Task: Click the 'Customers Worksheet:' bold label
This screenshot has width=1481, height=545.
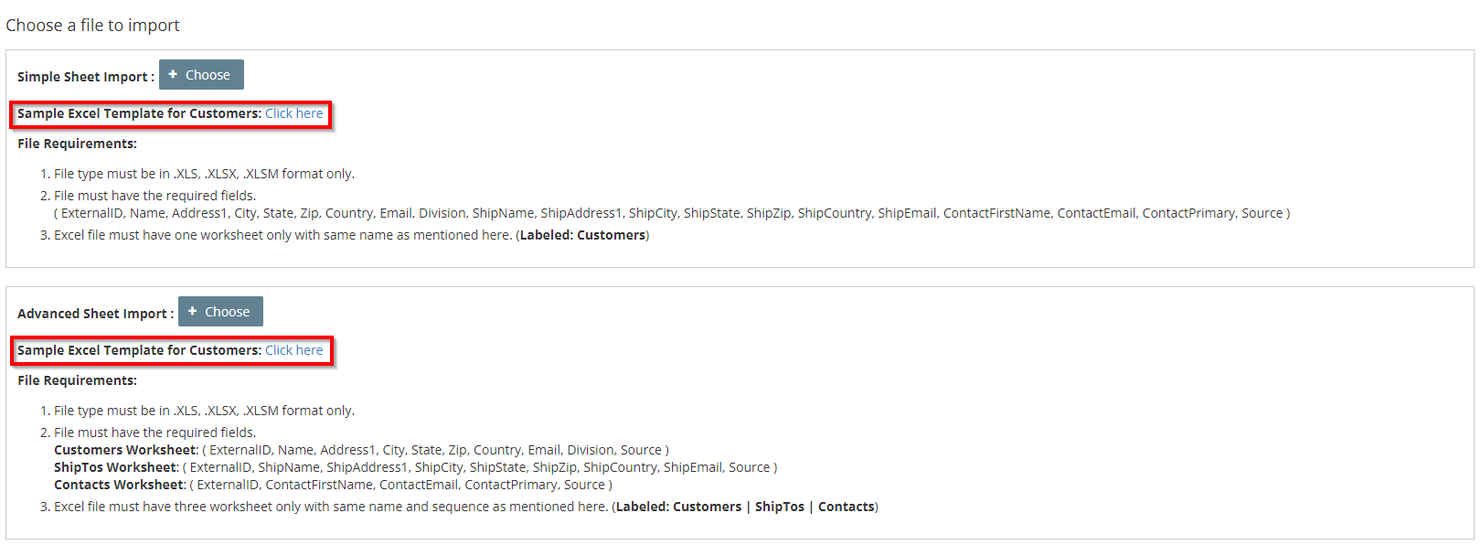Action: click(126, 450)
